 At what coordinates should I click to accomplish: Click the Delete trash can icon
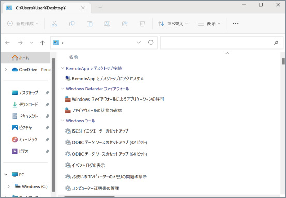coord(142,24)
